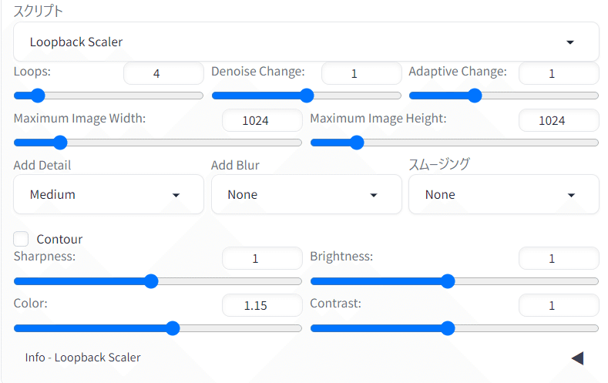
Task: Open the Add Detail dropdown
Action: pyautogui.click(x=109, y=194)
